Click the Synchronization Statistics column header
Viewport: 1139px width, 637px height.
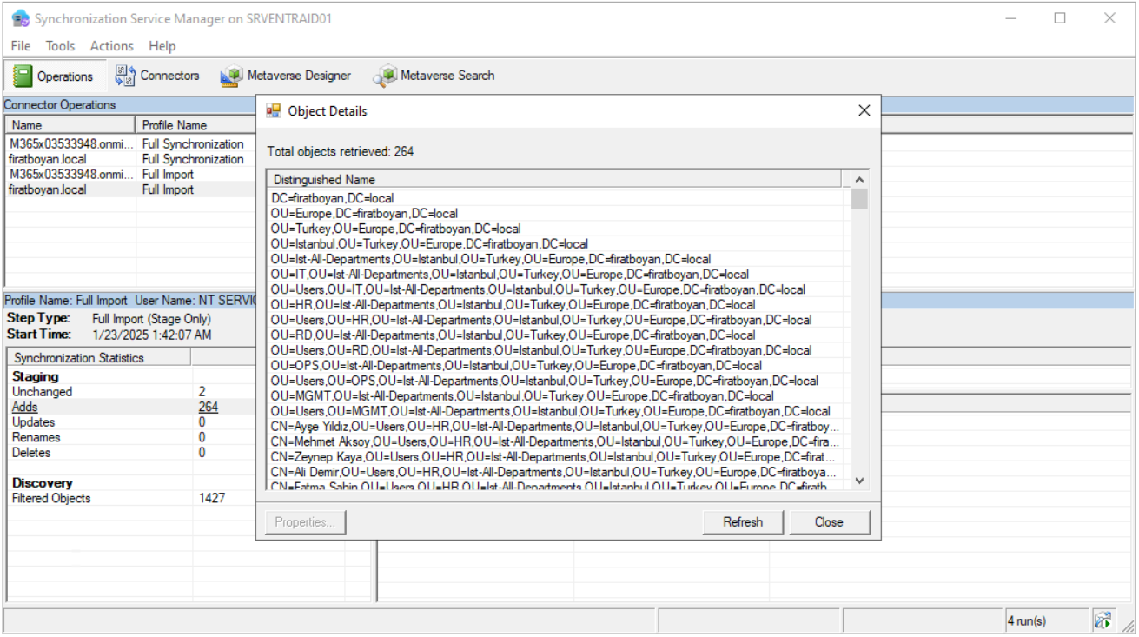tap(99, 358)
